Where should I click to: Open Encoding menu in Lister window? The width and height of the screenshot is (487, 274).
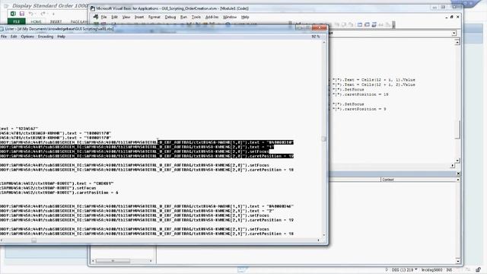pyautogui.click(x=46, y=37)
